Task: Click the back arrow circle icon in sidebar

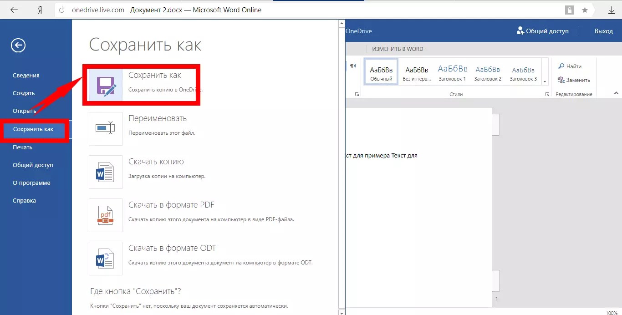Action: (19, 45)
